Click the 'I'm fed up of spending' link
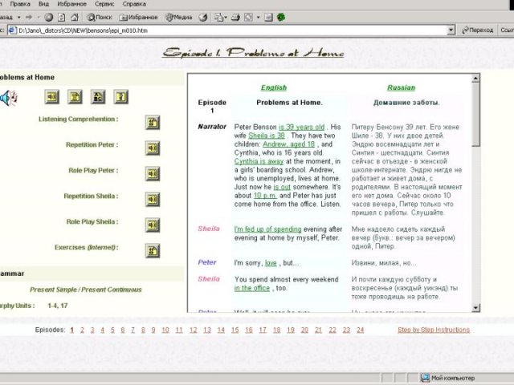This screenshot has width=514, height=385. point(267,229)
